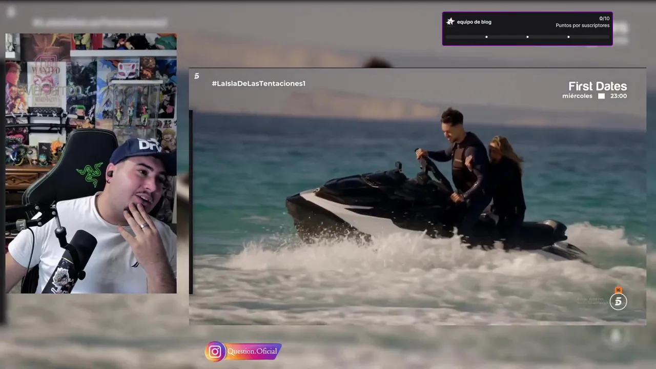
Task: Click the small Telecinco logo beside hashtag
Action: (x=196, y=76)
